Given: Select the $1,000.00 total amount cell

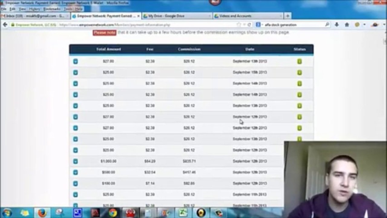Looking at the screenshot, I should [x=108, y=161].
